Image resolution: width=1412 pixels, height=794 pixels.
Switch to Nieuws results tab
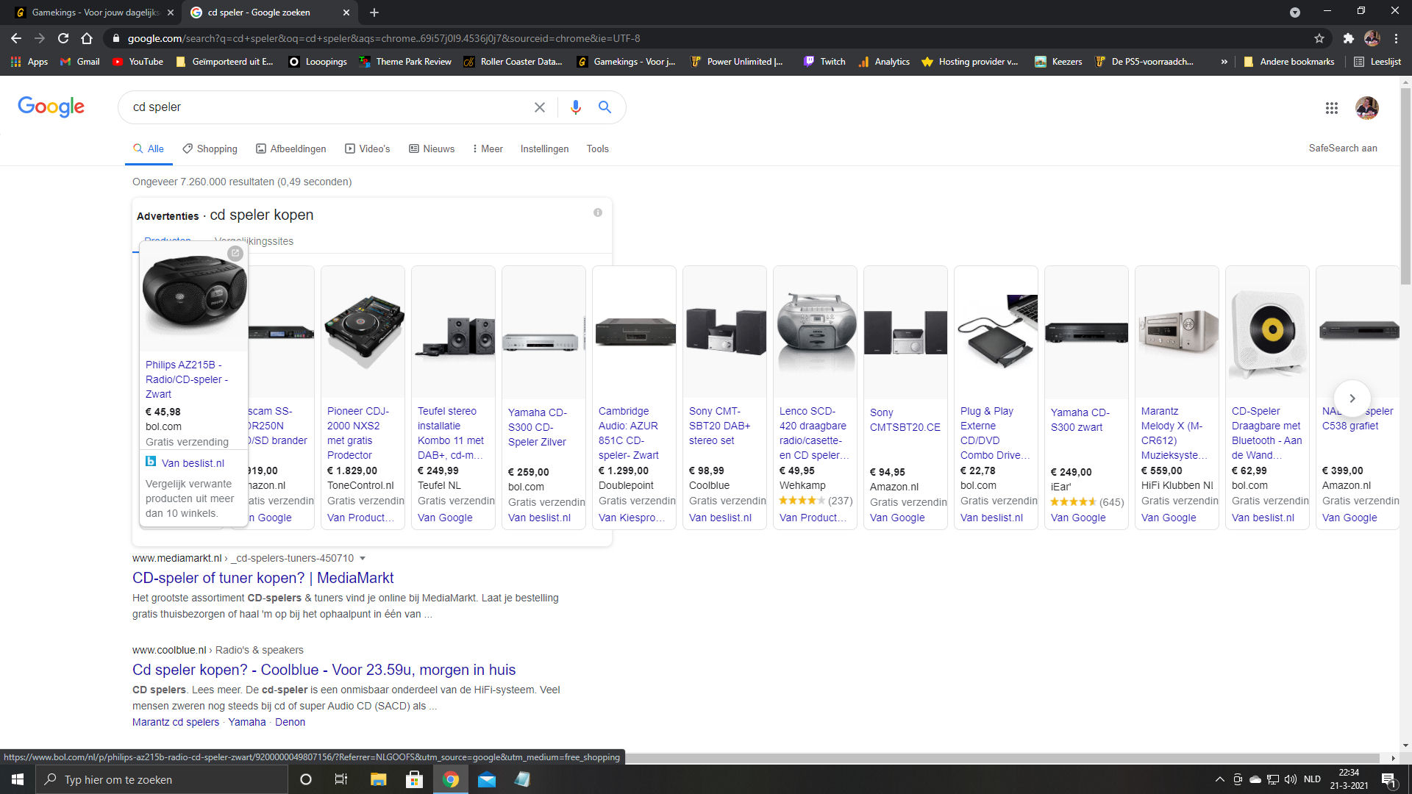click(x=432, y=149)
